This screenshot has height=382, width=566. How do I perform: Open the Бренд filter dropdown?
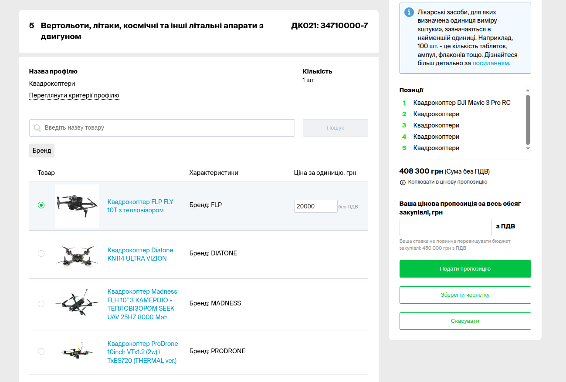pyautogui.click(x=42, y=151)
